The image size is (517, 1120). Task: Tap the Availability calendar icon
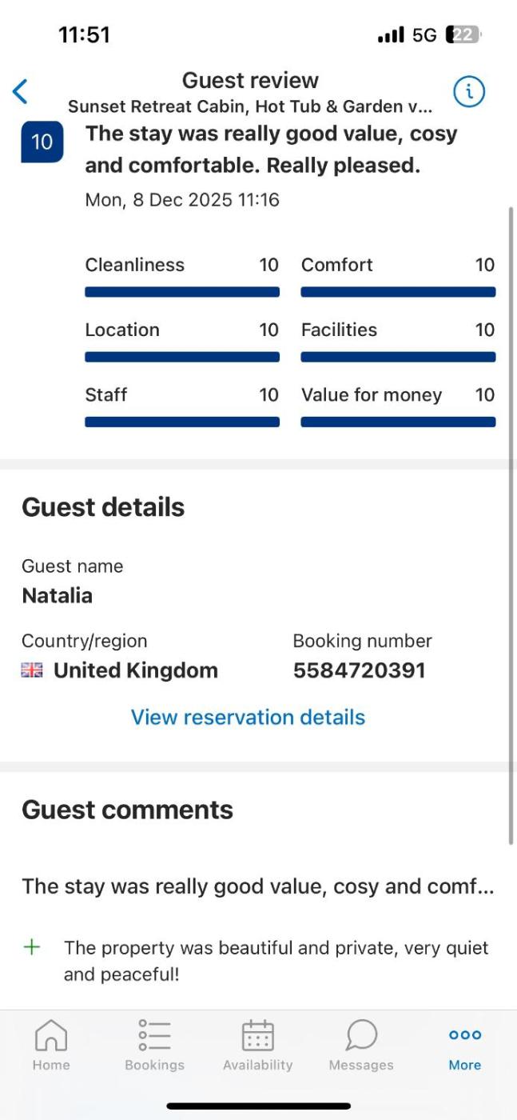coord(257,1035)
